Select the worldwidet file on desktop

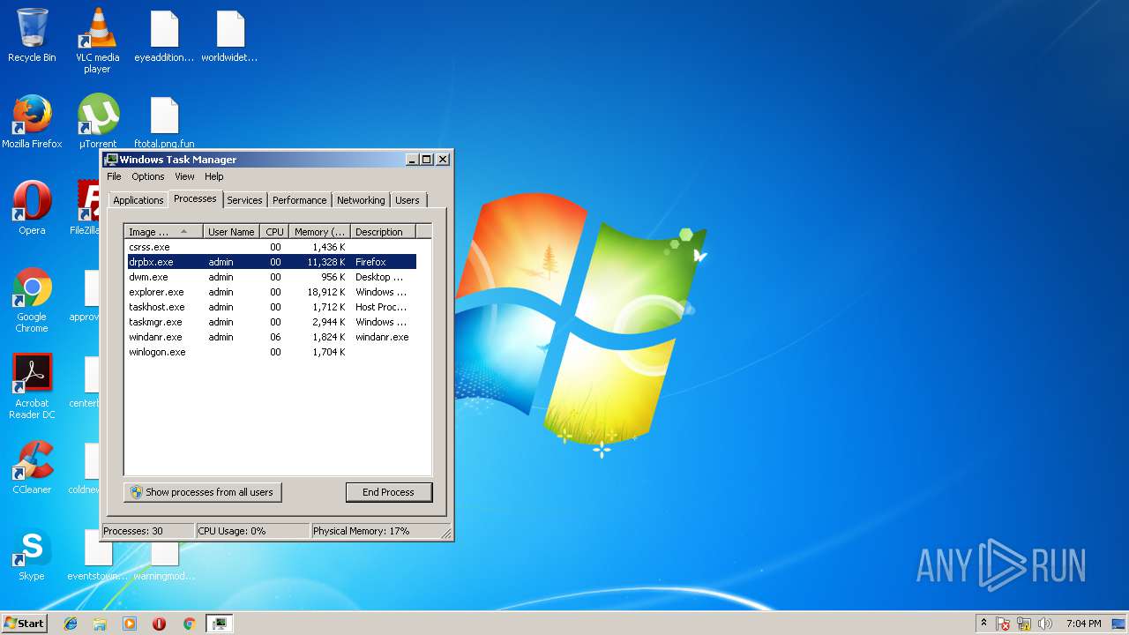229,35
